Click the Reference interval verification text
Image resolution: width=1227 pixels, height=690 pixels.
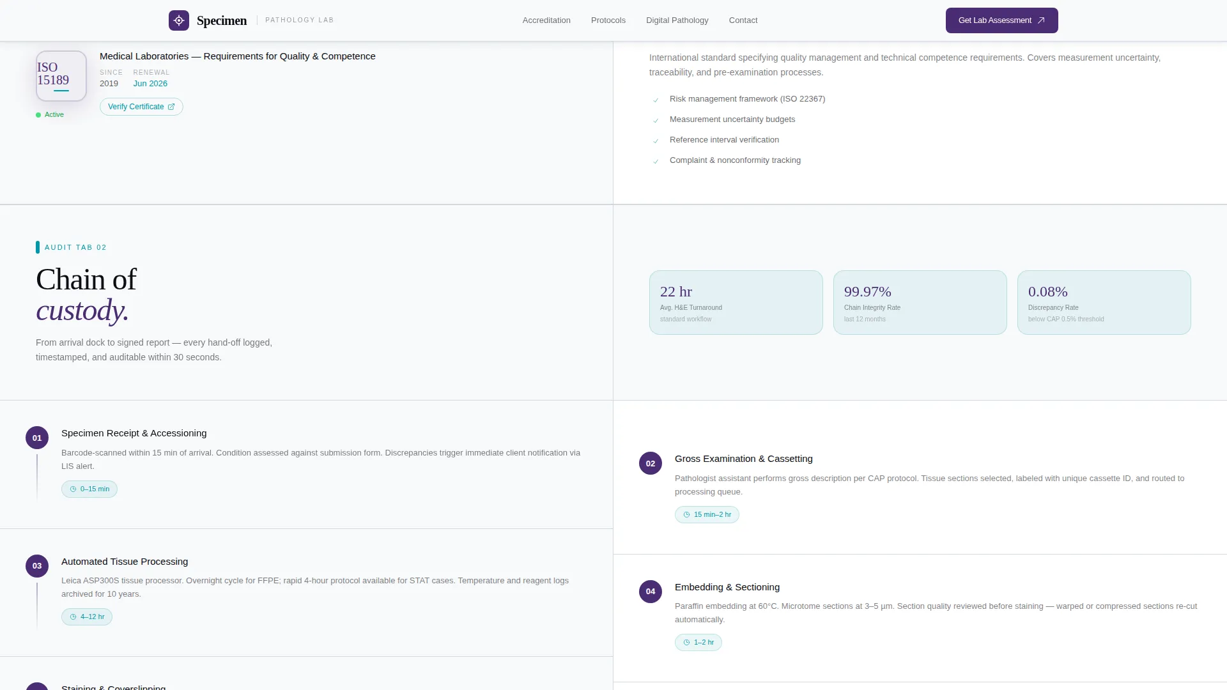[x=724, y=140]
